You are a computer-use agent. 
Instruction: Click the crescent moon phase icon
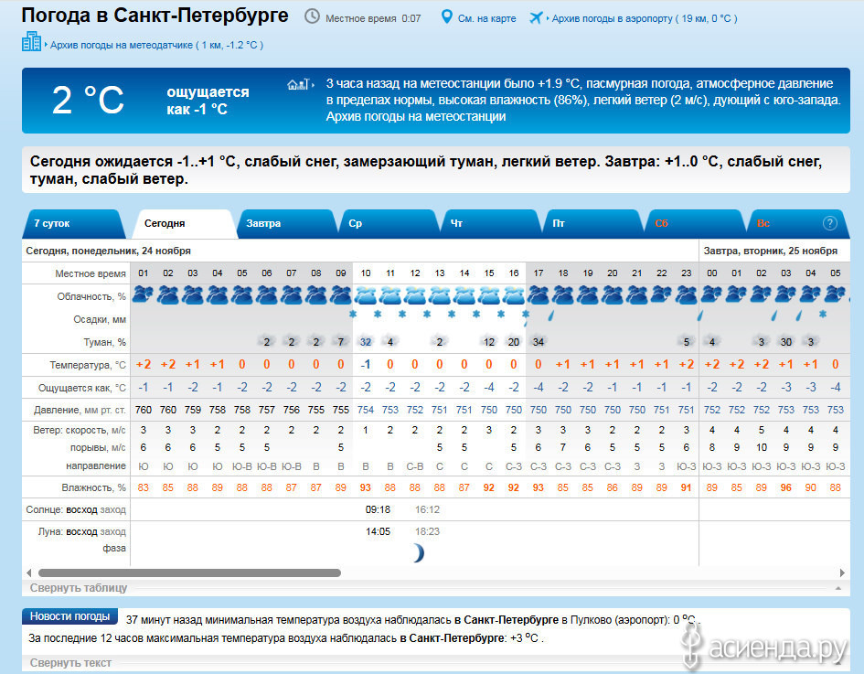click(417, 552)
